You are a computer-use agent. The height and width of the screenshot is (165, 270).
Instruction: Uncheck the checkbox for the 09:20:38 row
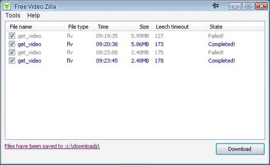click(12, 44)
